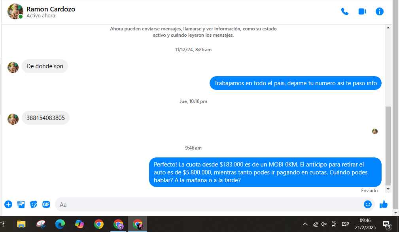The height and width of the screenshot is (232, 399).
Task: Click the chat scrollbar down arrow
Action: pyautogui.click(x=388, y=189)
